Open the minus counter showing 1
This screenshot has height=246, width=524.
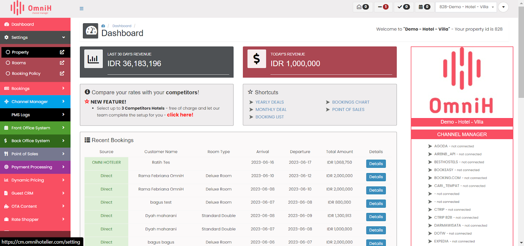[x=383, y=7]
